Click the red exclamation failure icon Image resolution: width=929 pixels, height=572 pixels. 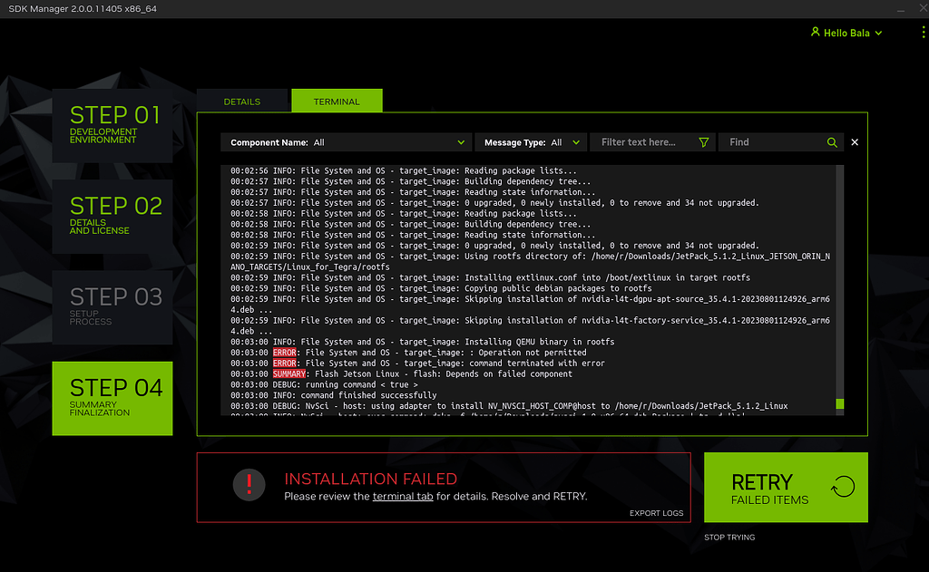(x=249, y=485)
